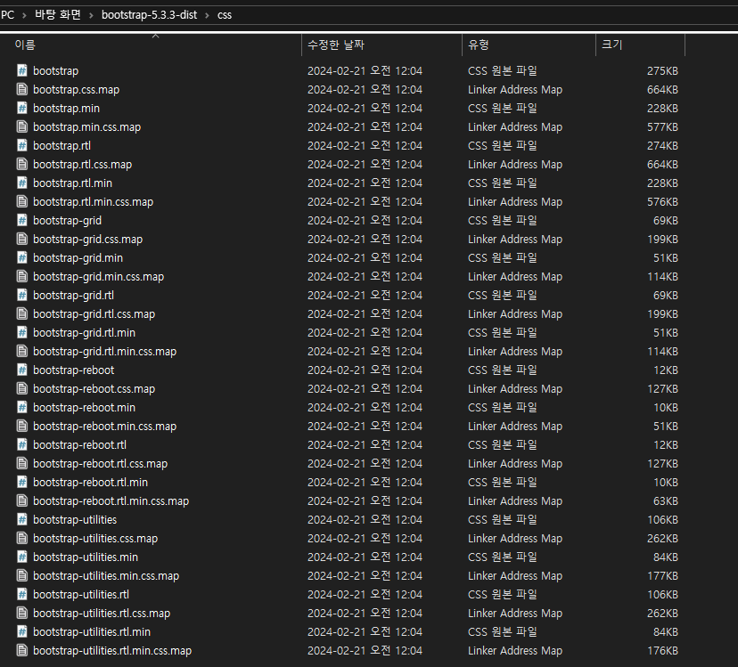The width and height of the screenshot is (738, 667).
Task: Navigate to bootstrap-5.3.3-dist breadcrumb folder
Action: [149, 15]
